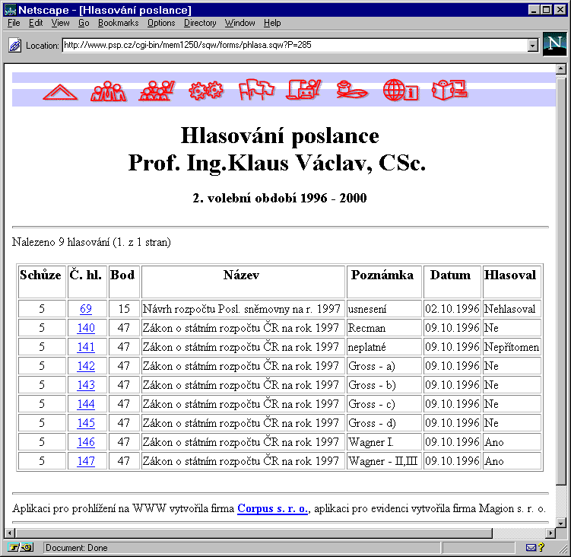
Task: Open vote number 140 link
Action: coord(86,328)
